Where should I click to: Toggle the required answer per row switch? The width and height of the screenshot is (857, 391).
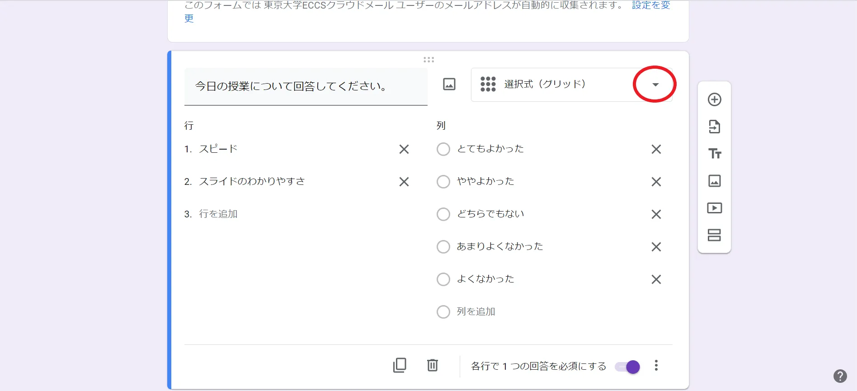[x=627, y=367]
